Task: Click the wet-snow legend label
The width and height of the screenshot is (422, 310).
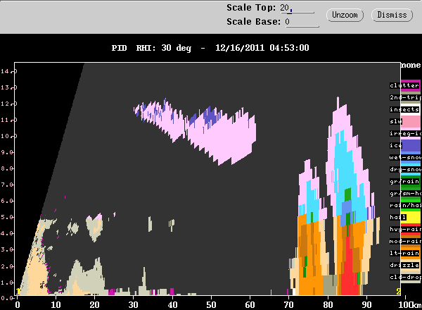Action: (x=405, y=157)
